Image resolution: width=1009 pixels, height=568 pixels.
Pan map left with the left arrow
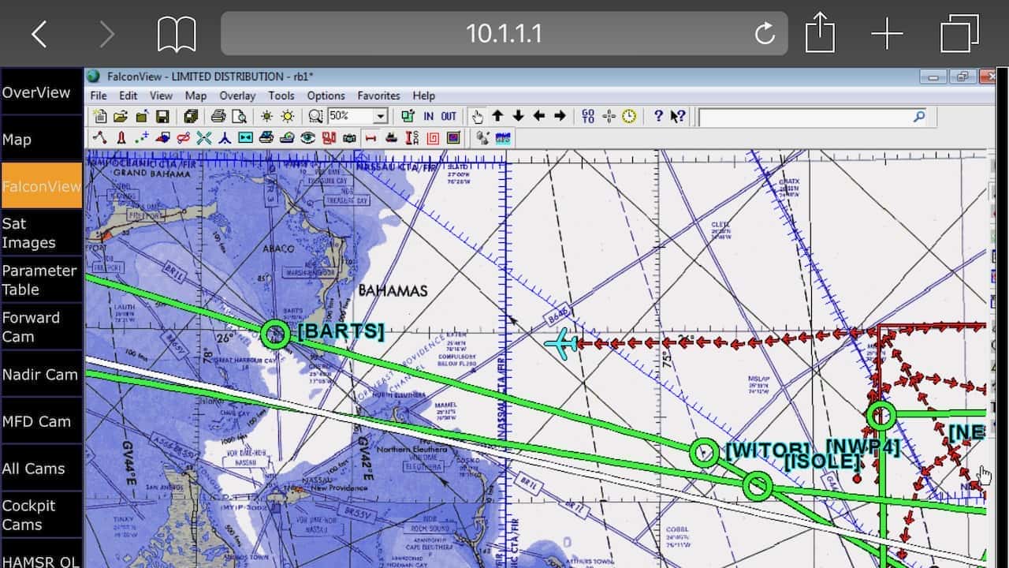538,116
